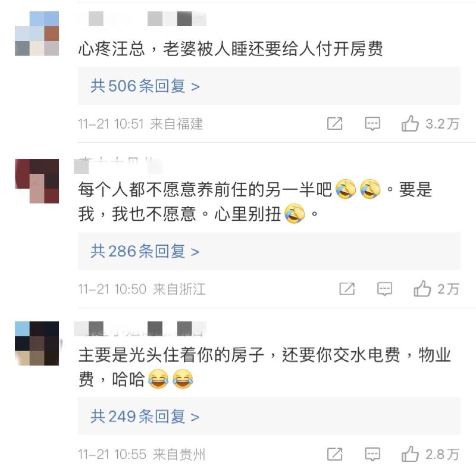Image resolution: width=476 pixels, height=469 pixels.
Task: Repost the comment from 浙江
Action: point(347,289)
